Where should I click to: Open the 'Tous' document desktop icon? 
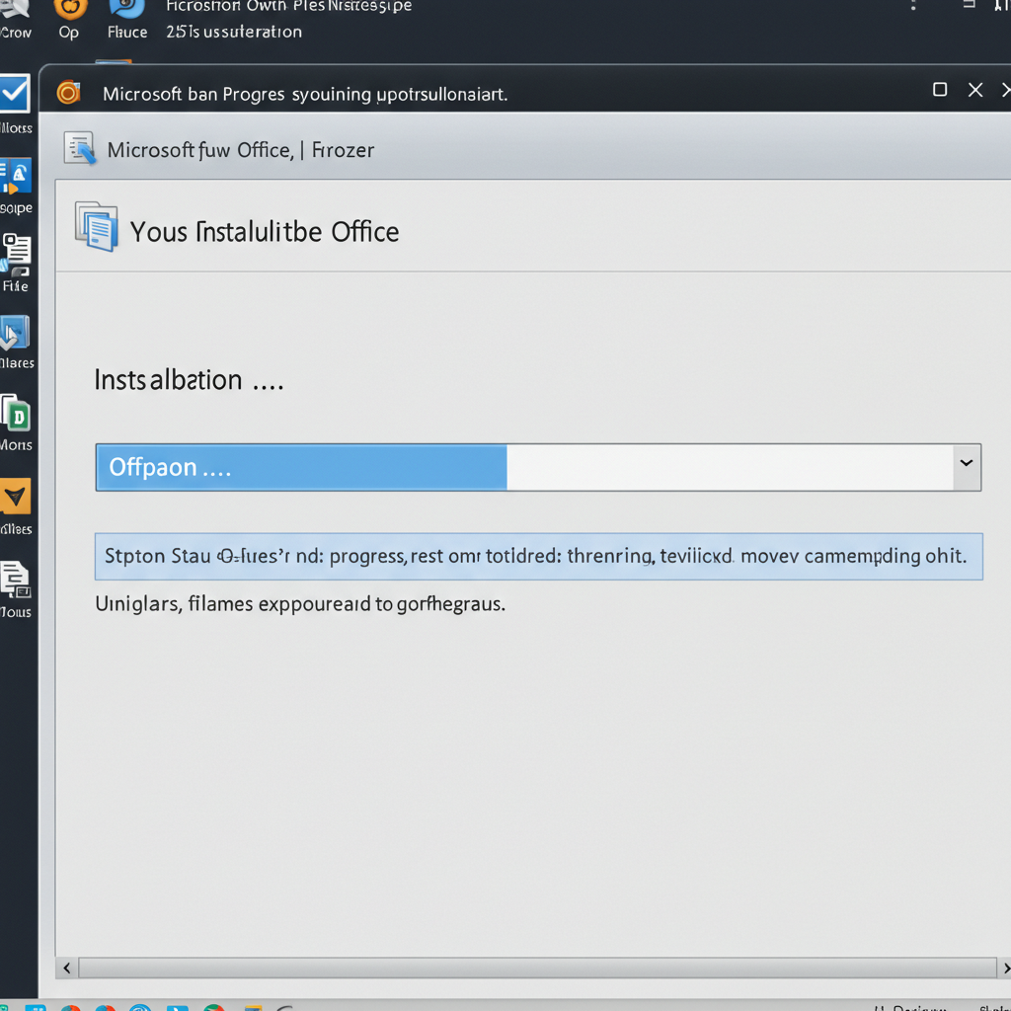click(15, 580)
